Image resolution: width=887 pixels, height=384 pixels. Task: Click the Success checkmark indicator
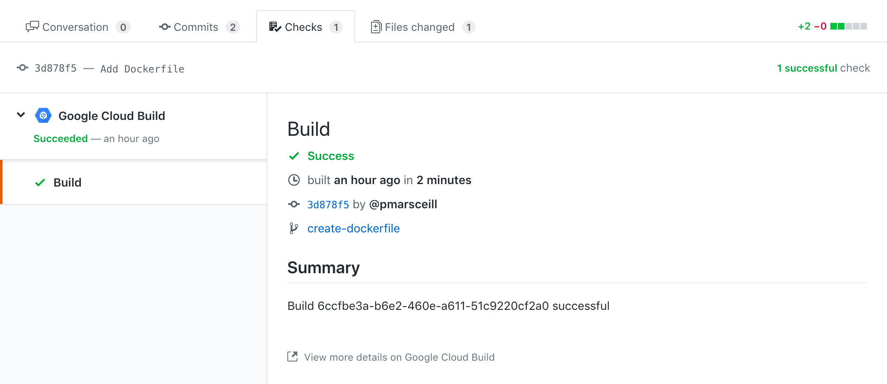point(294,156)
